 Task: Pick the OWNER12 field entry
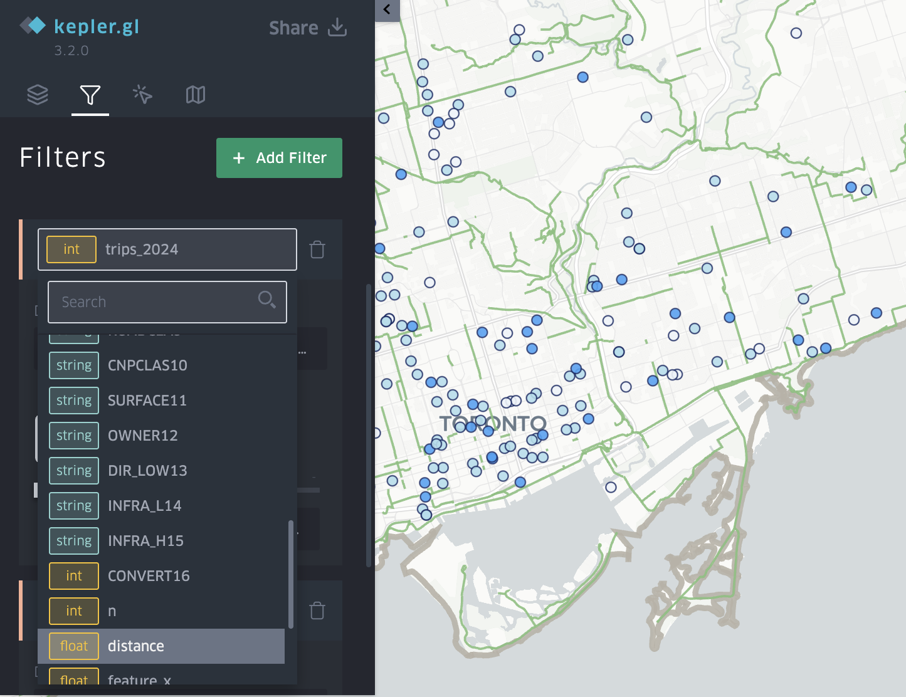click(x=142, y=436)
